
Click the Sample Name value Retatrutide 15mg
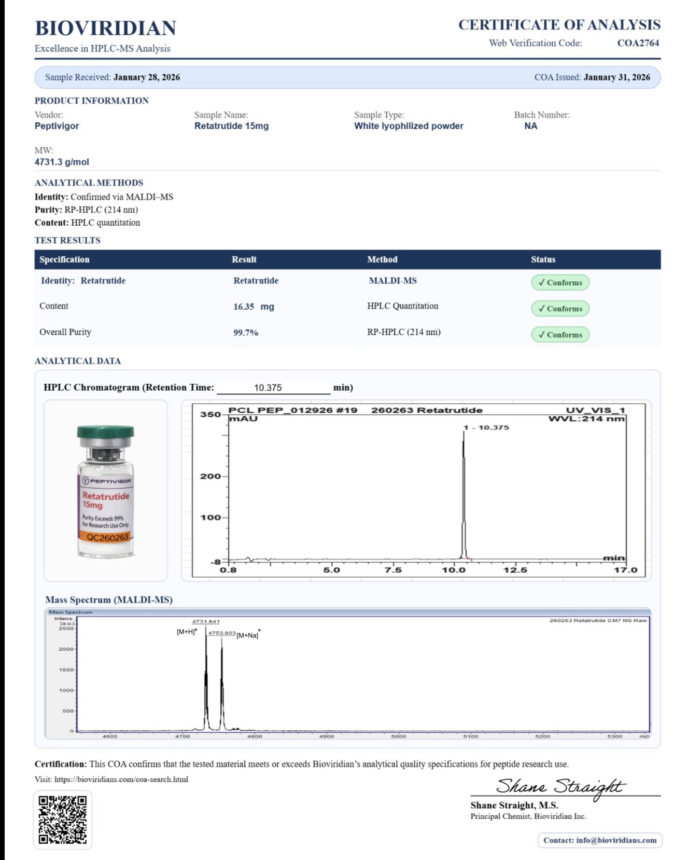[x=231, y=126]
